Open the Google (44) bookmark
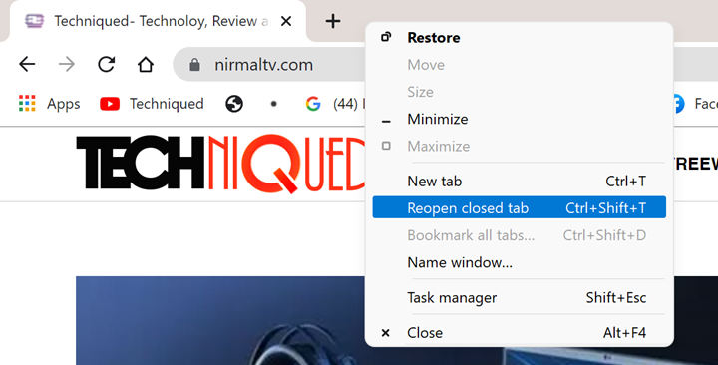The image size is (718, 365). click(335, 104)
